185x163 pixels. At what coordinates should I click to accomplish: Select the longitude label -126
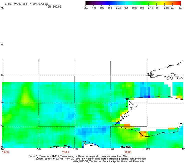click(x=111, y=149)
